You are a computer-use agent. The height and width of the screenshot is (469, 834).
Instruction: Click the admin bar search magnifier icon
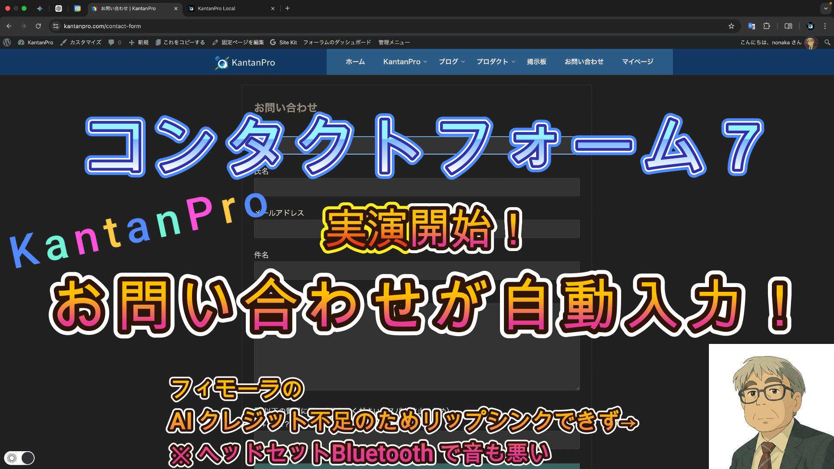827,42
